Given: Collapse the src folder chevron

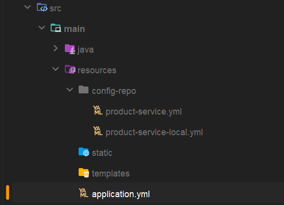Looking at the screenshot, I should [28, 7].
